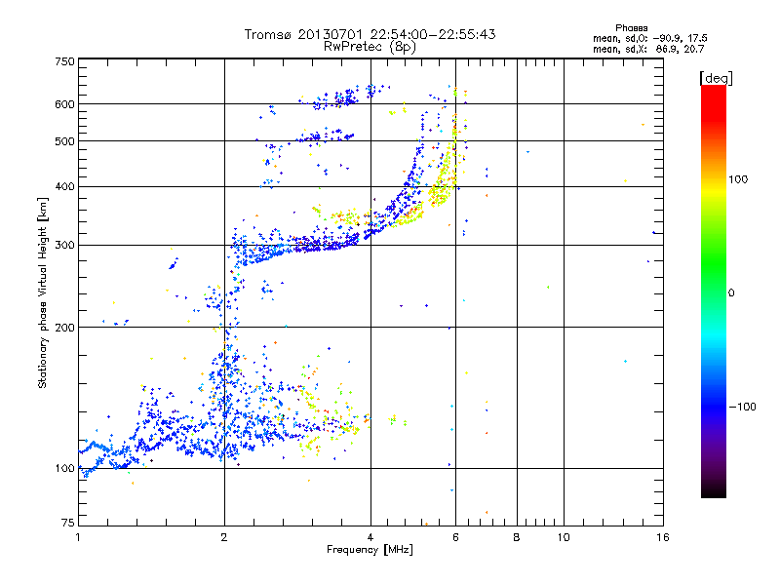
Task: Click the 'mean, sd,X: 86.9, 20.7' line
Action: (x=648, y=49)
